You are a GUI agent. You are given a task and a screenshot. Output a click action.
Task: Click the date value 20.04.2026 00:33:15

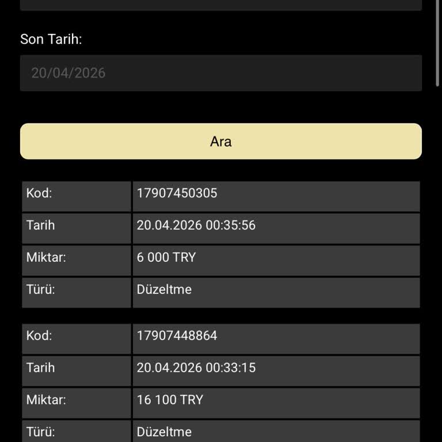tap(196, 368)
